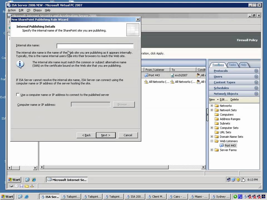Click the info icon in the wizard
Image resolution: width=267 pixels, height=200 pixels.
pos(20,64)
